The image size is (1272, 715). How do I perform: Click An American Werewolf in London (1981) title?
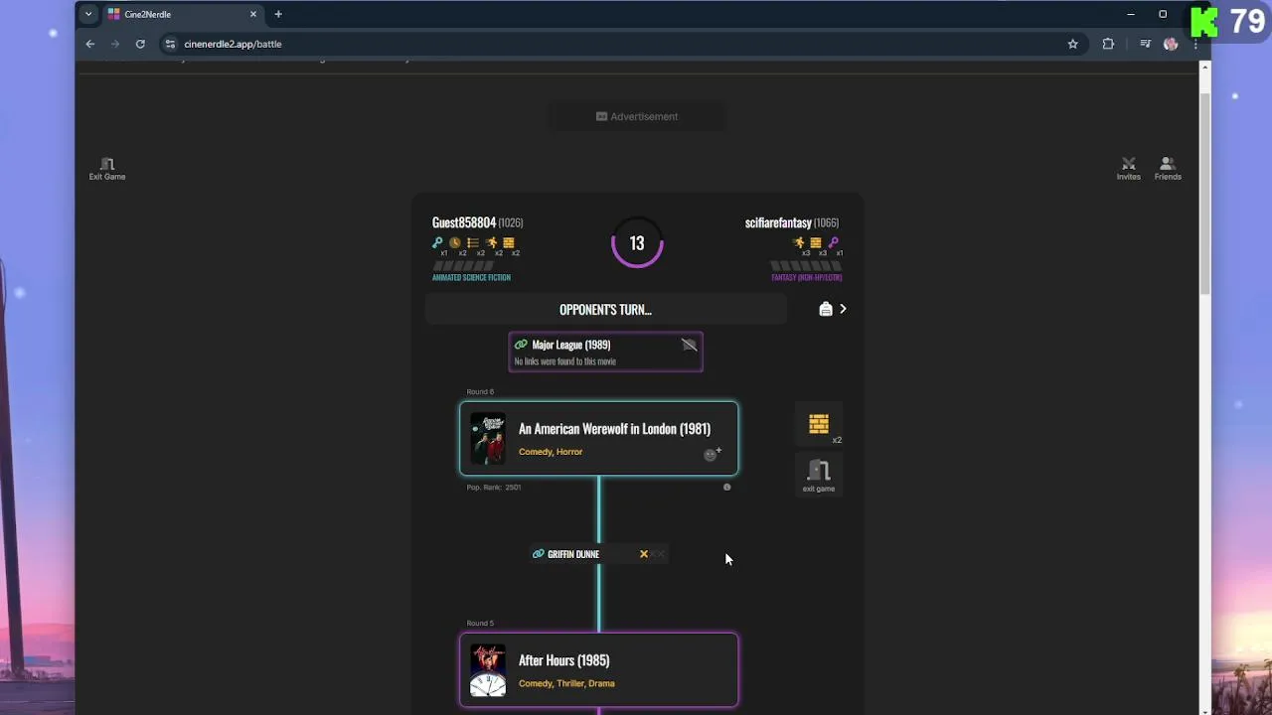[x=614, y=429]
